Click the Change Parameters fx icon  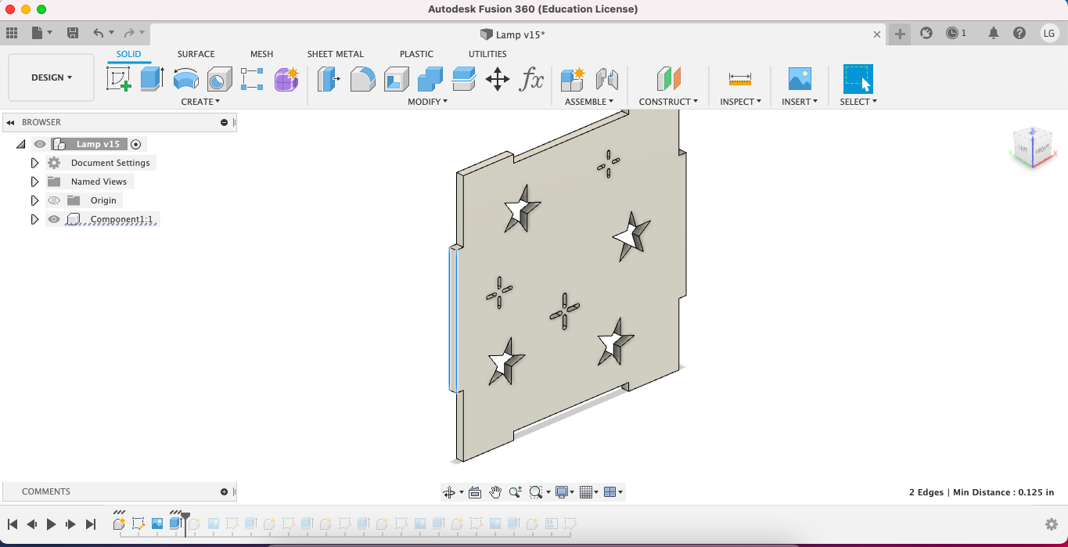point(531,79)
